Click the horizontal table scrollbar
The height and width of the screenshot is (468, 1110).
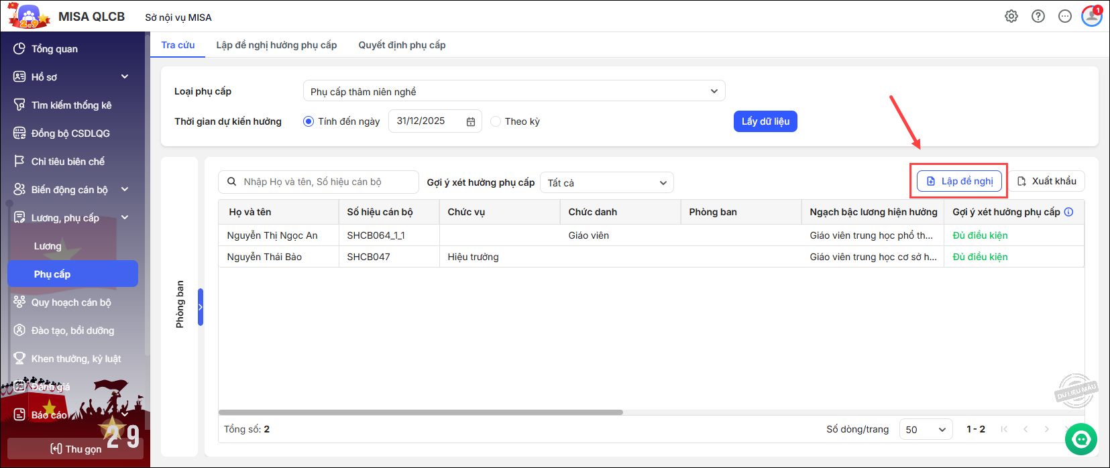coord(421,412)
